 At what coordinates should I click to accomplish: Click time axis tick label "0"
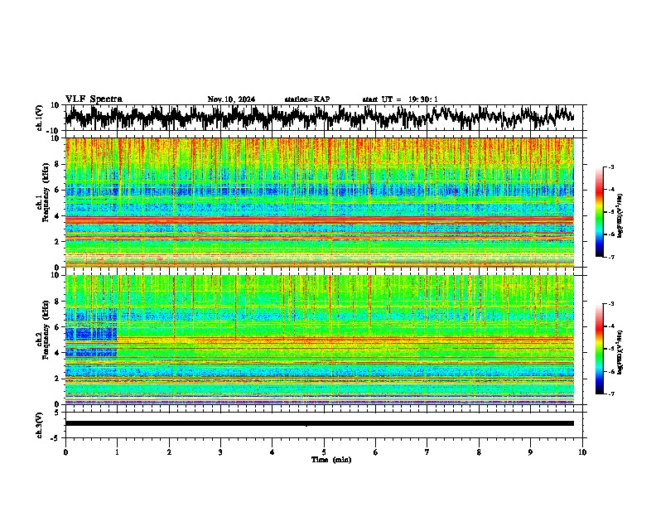point(65,452)
